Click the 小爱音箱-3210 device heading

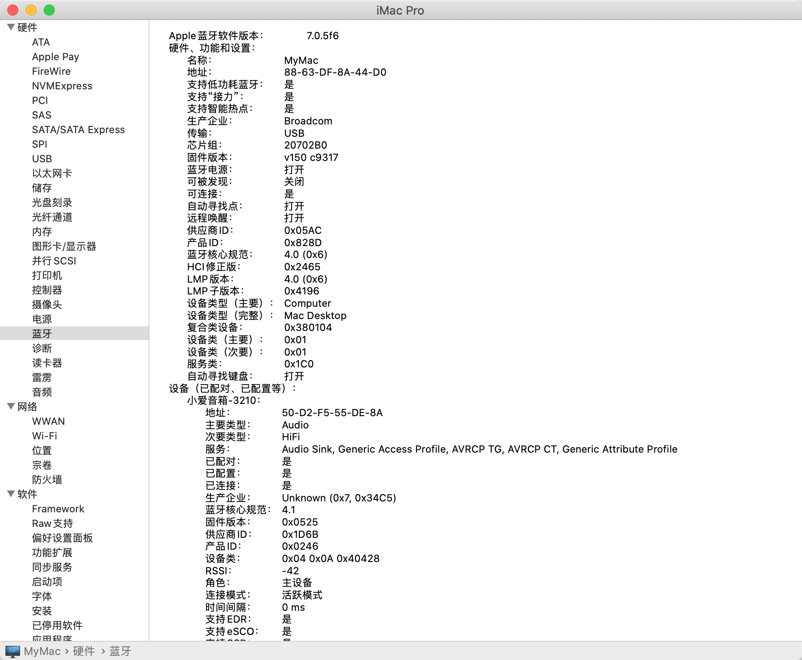pos(223,400)
